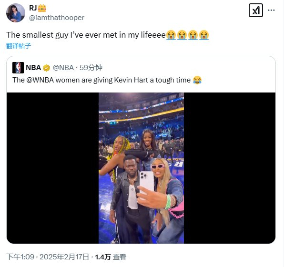Viewport: 284px width, 267px height.
Task: Click the laughing emoji in NBA post
Action: pos(197,80)
